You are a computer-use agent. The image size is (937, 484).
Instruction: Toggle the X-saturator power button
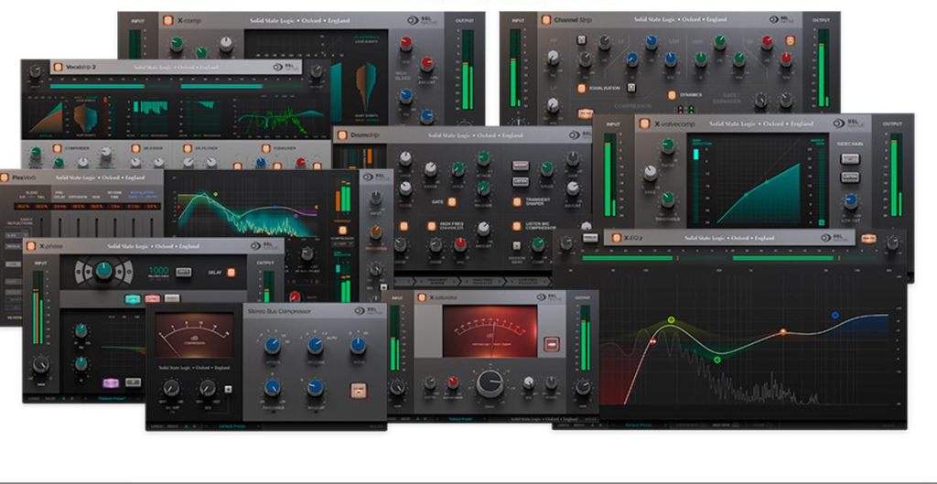(421, 297)
